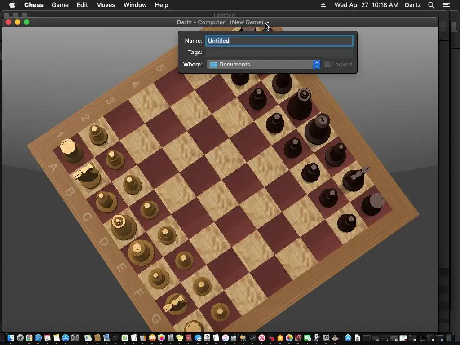Click the "Dartz - Computer" window title
The image size is (460, 345).
[x=201, y=22]
